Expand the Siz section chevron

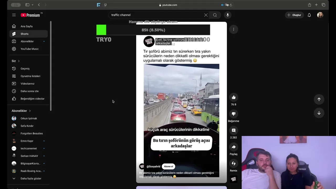[19, 61]
